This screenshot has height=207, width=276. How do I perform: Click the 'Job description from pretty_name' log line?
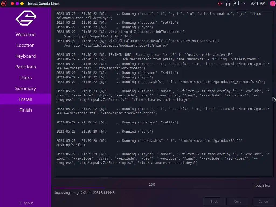[x=158, y=59]
